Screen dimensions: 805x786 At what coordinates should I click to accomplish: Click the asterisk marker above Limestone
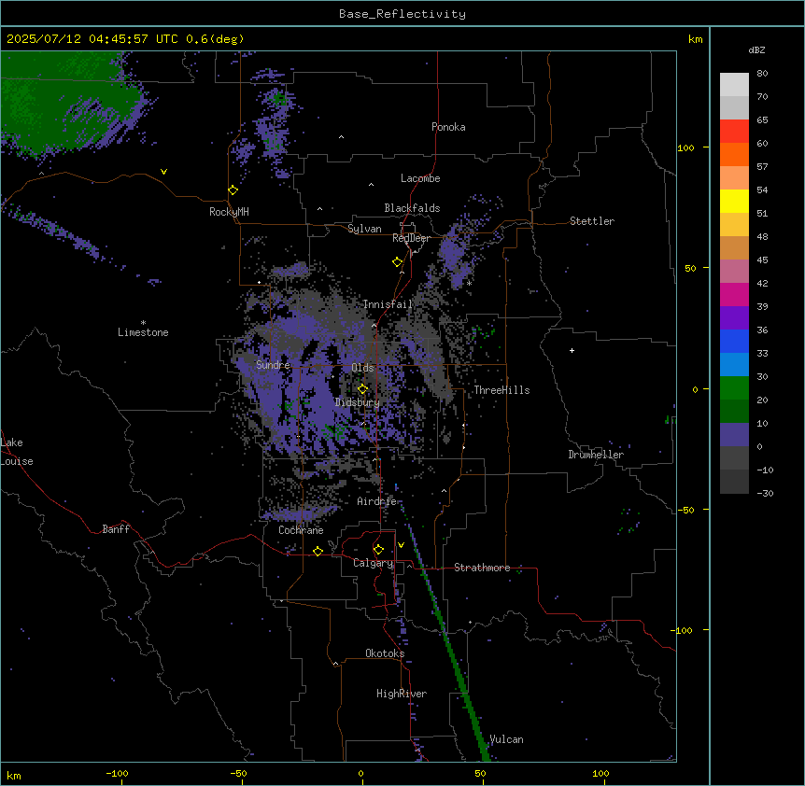[143, 323]
